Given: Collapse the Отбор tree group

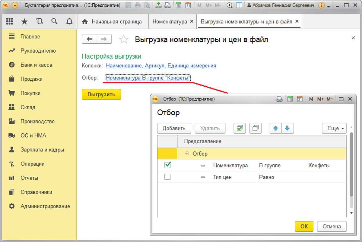Looking at the screenshot, I should (x=187, y=154).
